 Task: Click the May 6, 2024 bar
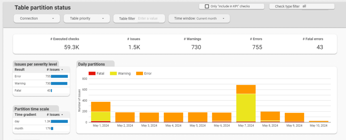[x=222, y=117]
